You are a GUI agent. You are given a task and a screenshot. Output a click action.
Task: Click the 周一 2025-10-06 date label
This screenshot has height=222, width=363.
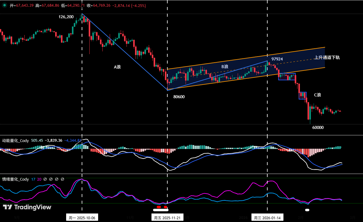click(82, 217)
